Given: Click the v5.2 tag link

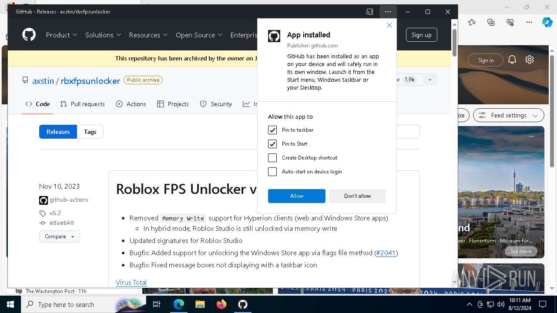Looking at the screenshot, I should click(55, 213).
